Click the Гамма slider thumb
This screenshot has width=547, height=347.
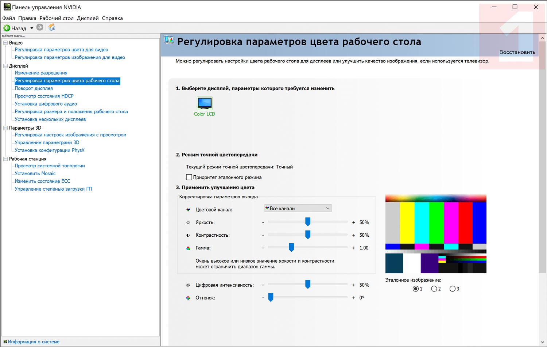click(x=291, y=247)
